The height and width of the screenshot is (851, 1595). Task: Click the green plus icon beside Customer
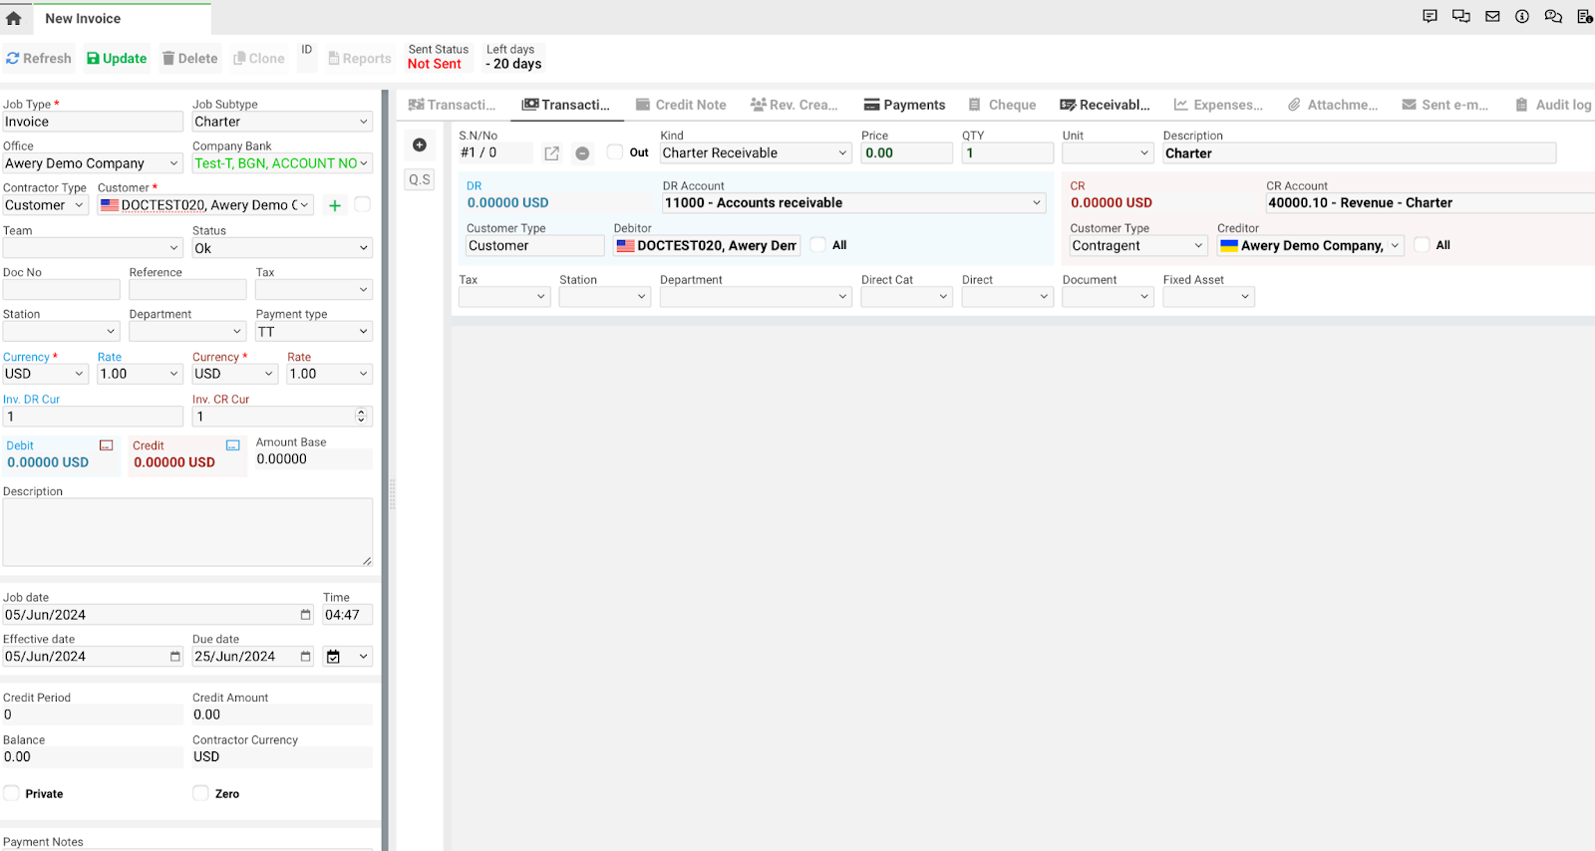click(335, 205)
